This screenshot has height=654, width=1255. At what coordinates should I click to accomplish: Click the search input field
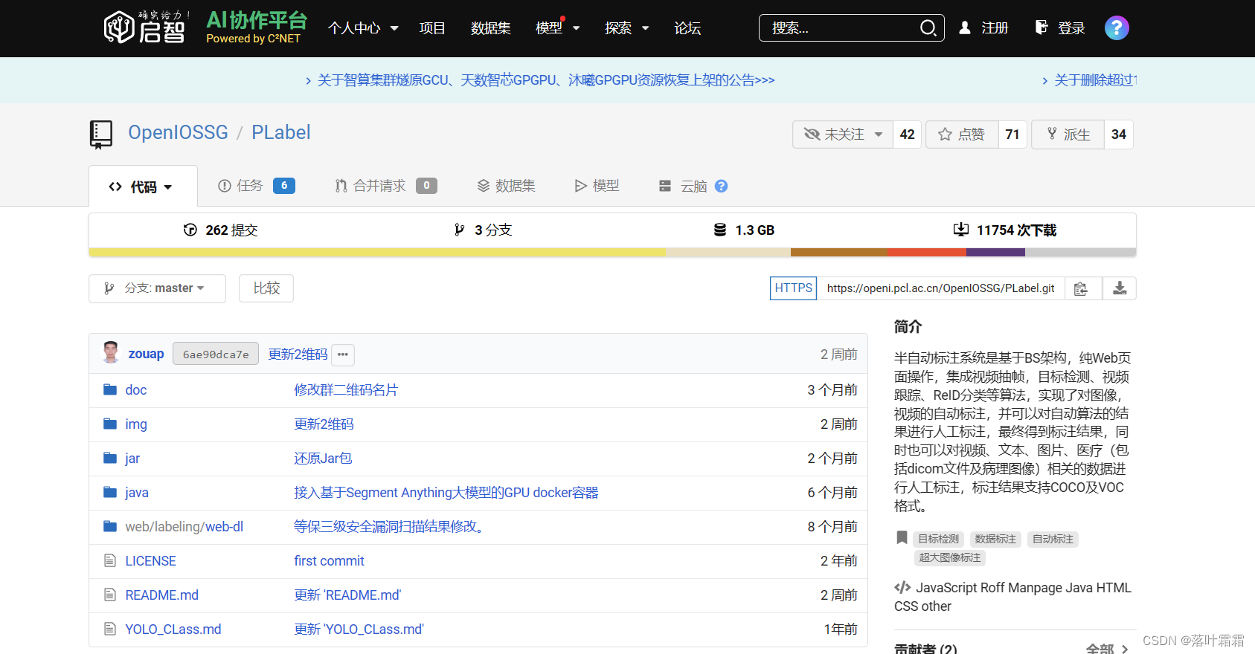(x=841, y=28)
